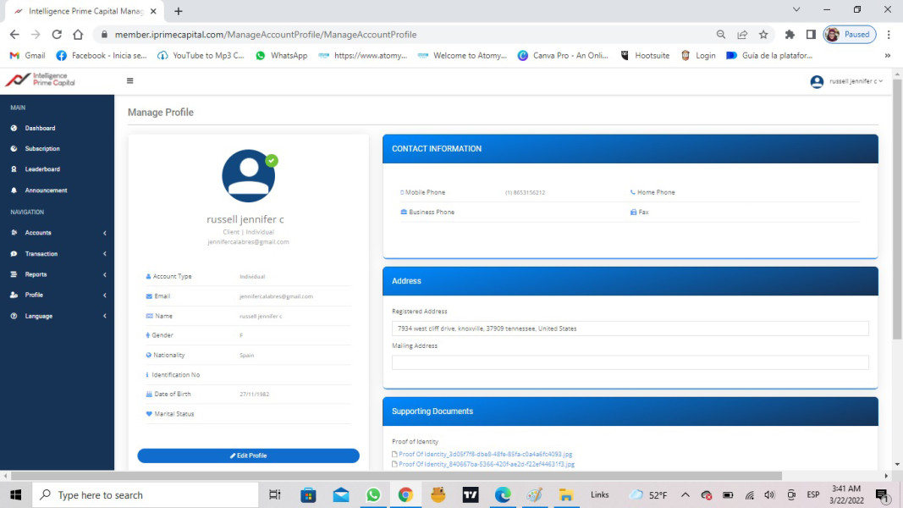This screenshot has width=903, height=508.
Task: Open Subscription in the sidebar
Action: (x=42, y=149)
